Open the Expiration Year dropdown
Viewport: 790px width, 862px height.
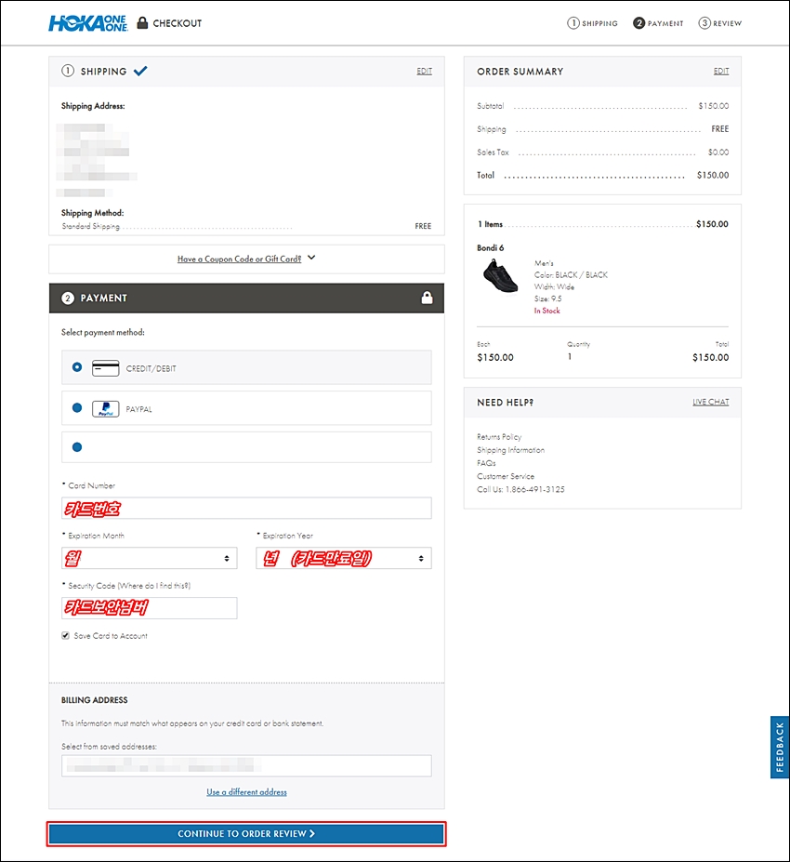[x=344, y=558]
